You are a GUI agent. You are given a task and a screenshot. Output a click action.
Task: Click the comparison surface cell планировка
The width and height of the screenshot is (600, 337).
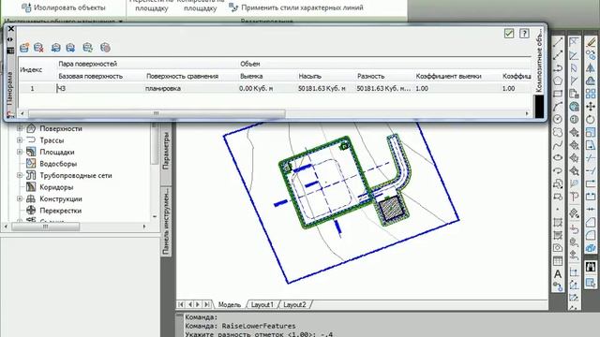tap(163, 88)
